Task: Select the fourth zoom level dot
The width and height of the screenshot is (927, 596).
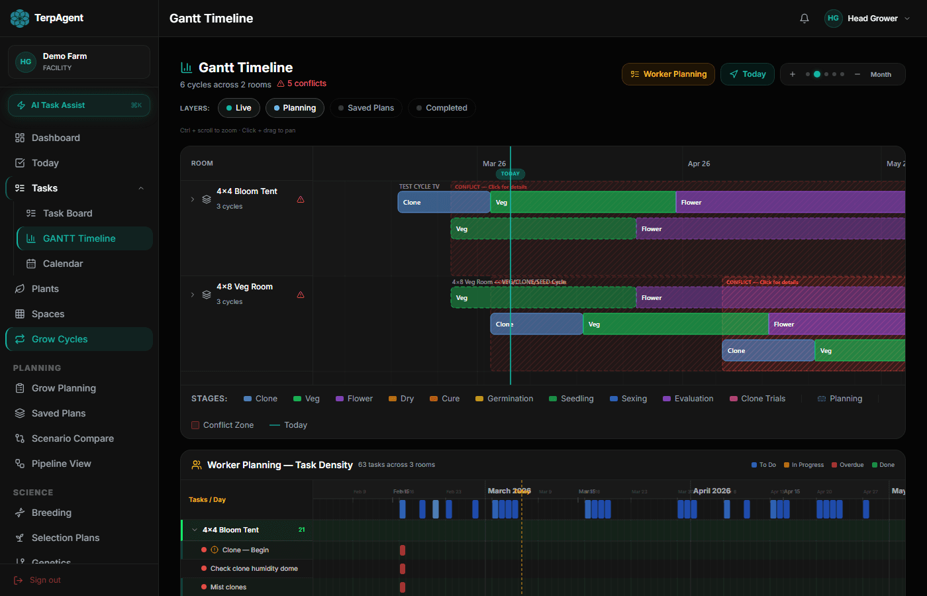Action: [834, 74]
